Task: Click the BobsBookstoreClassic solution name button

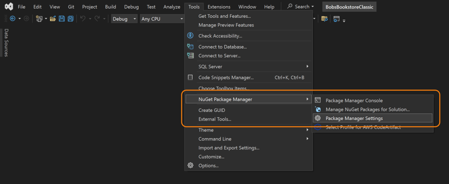Action: click(349, 7)
